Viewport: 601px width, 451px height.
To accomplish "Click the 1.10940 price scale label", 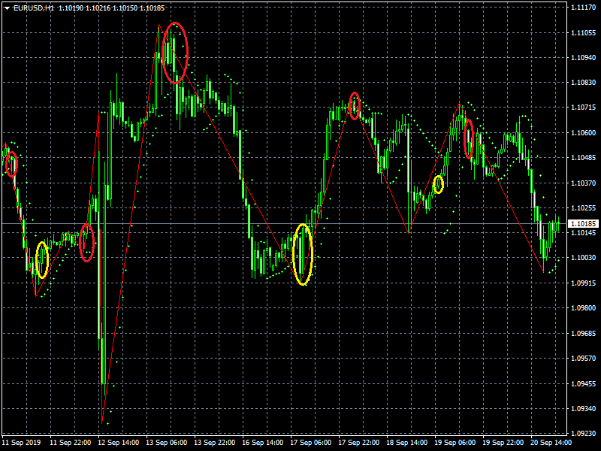I will tap(584, 58).
